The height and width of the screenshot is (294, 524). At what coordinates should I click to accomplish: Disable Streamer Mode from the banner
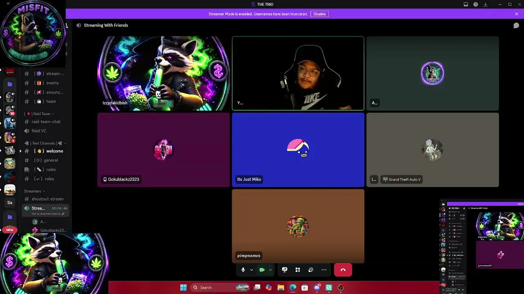tap(319, 14)
